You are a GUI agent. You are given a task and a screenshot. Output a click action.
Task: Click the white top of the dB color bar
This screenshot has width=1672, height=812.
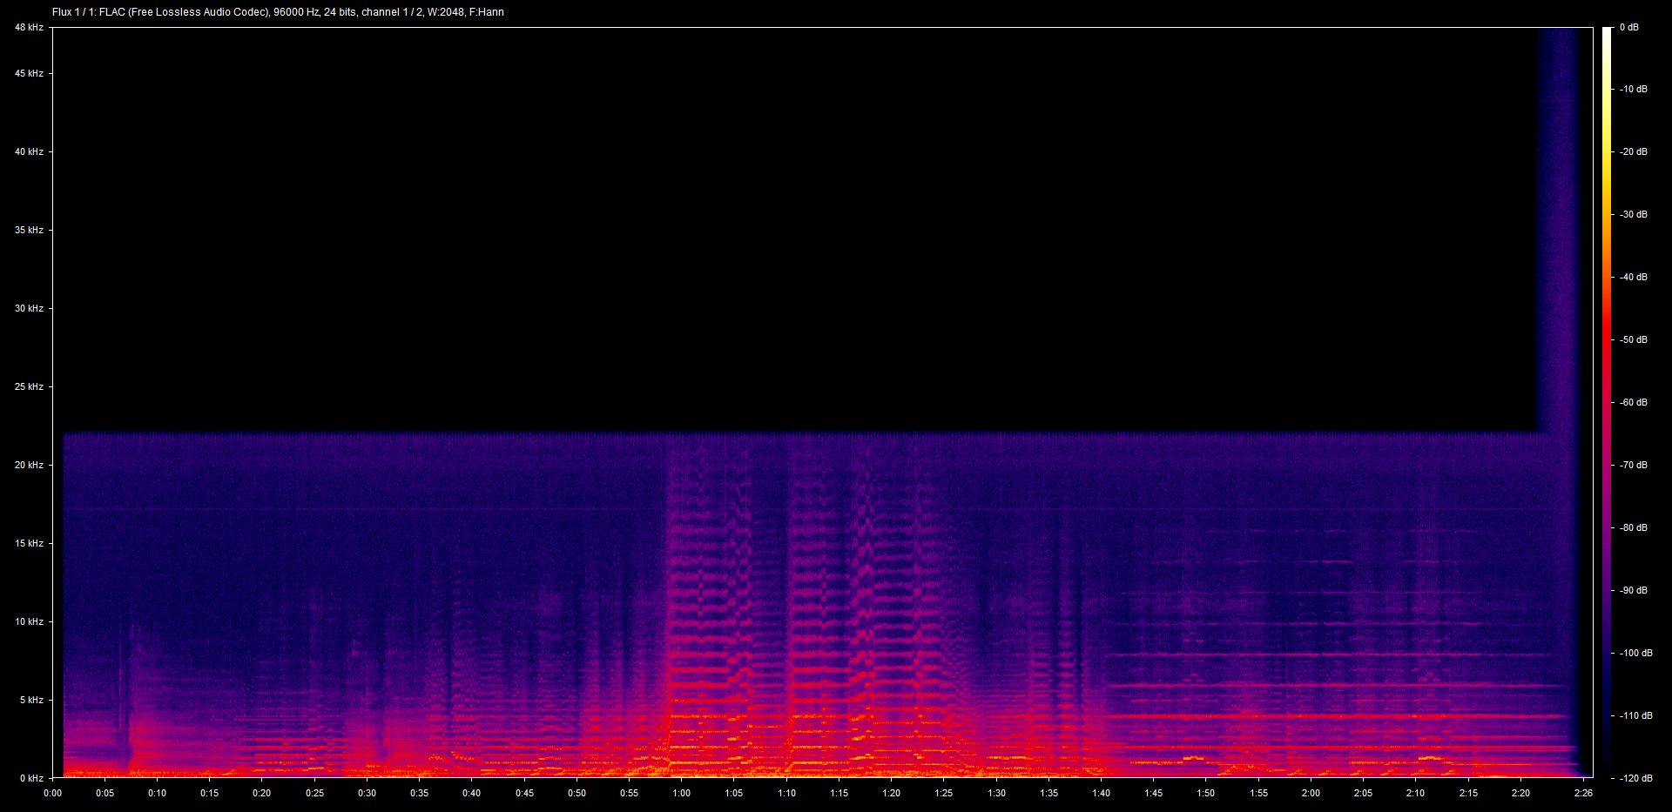click(1607, 33)
